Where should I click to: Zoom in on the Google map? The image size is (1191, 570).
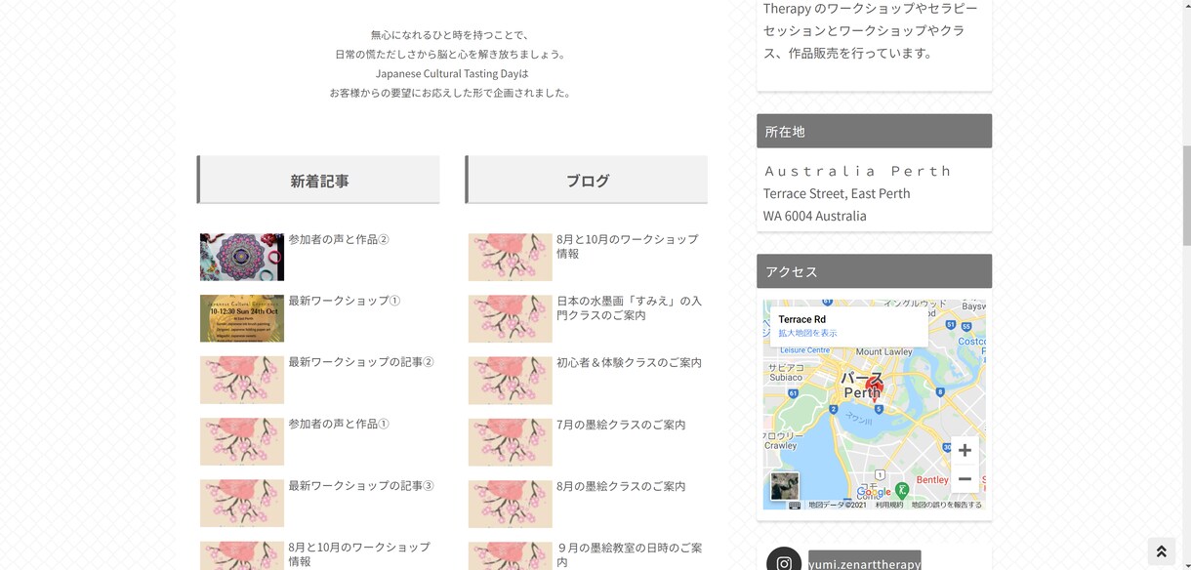pos(965,450)
